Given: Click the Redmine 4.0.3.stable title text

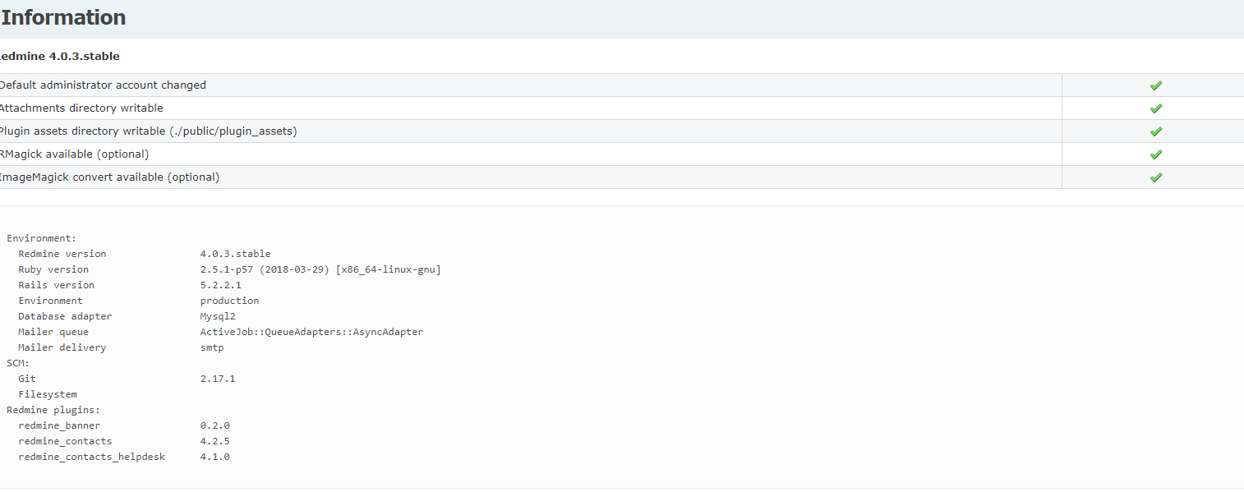Looking at the screenshot, I should 59,56.
